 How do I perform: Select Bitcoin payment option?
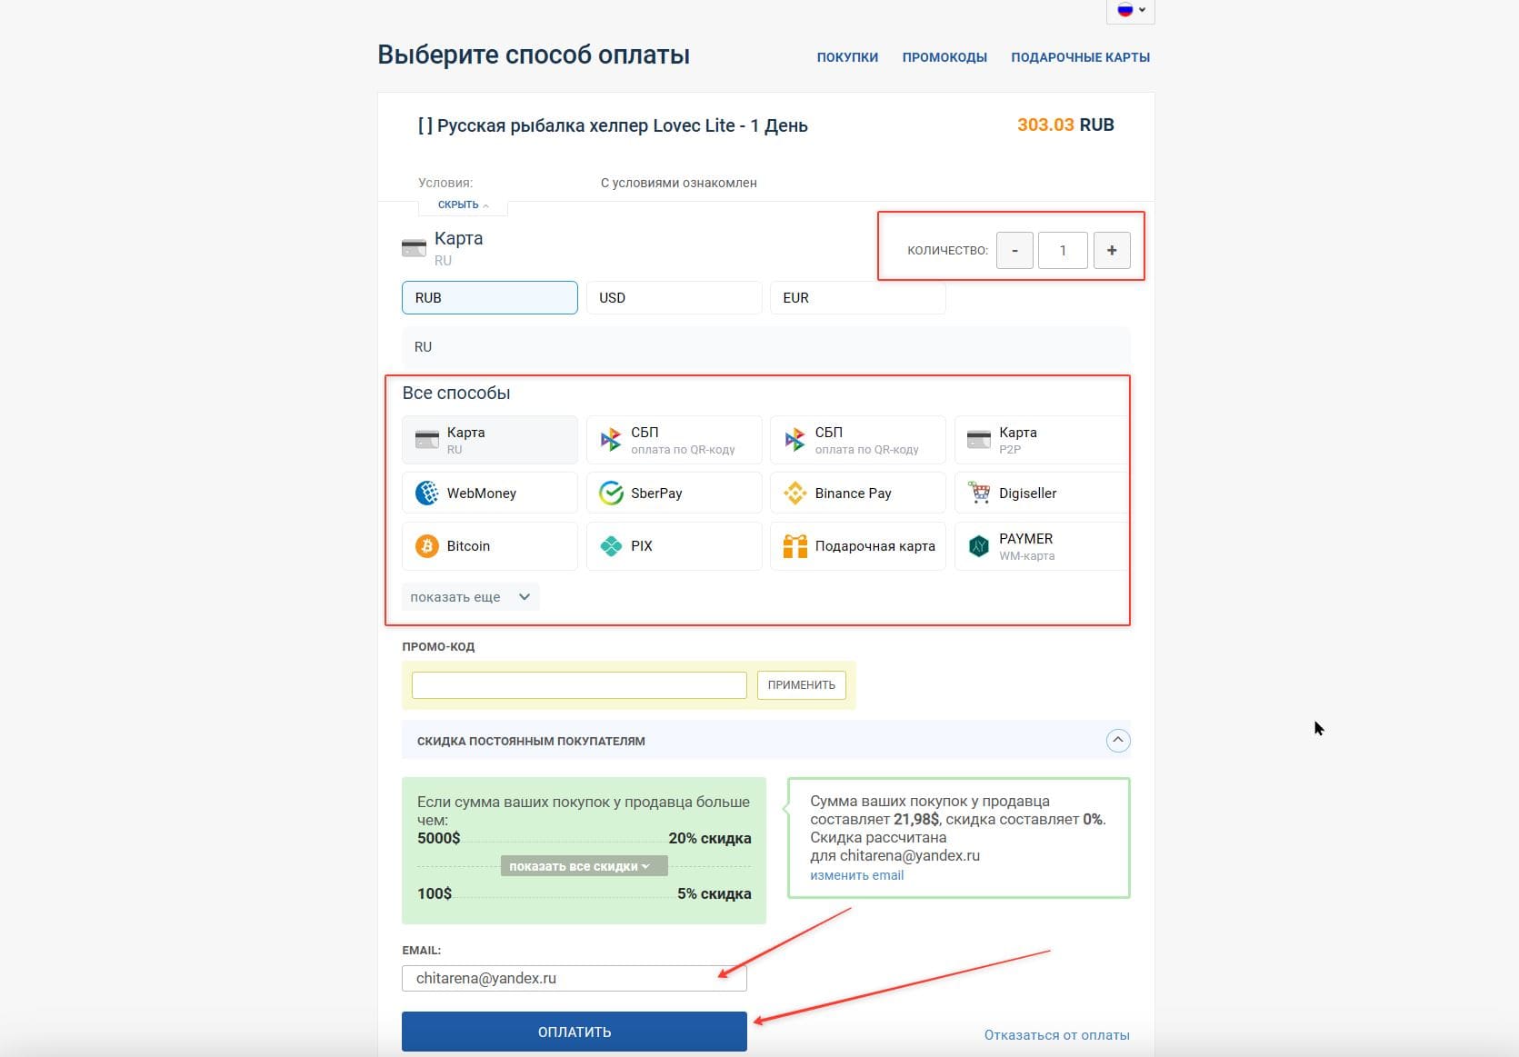490,546
